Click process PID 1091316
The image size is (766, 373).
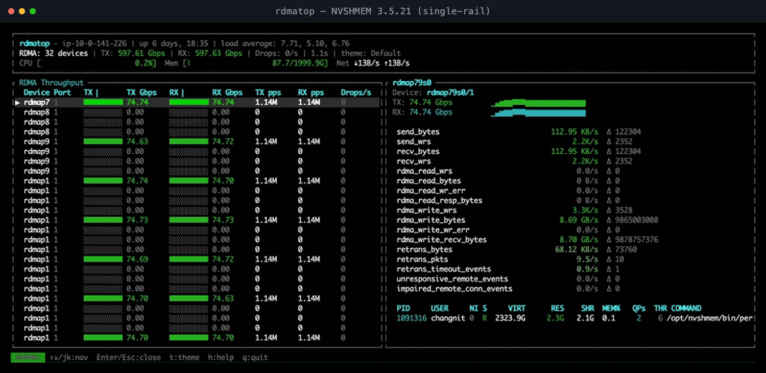coord(412,318)
